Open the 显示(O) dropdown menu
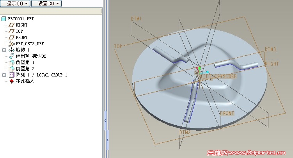The image size is (293, 158). 15,4
